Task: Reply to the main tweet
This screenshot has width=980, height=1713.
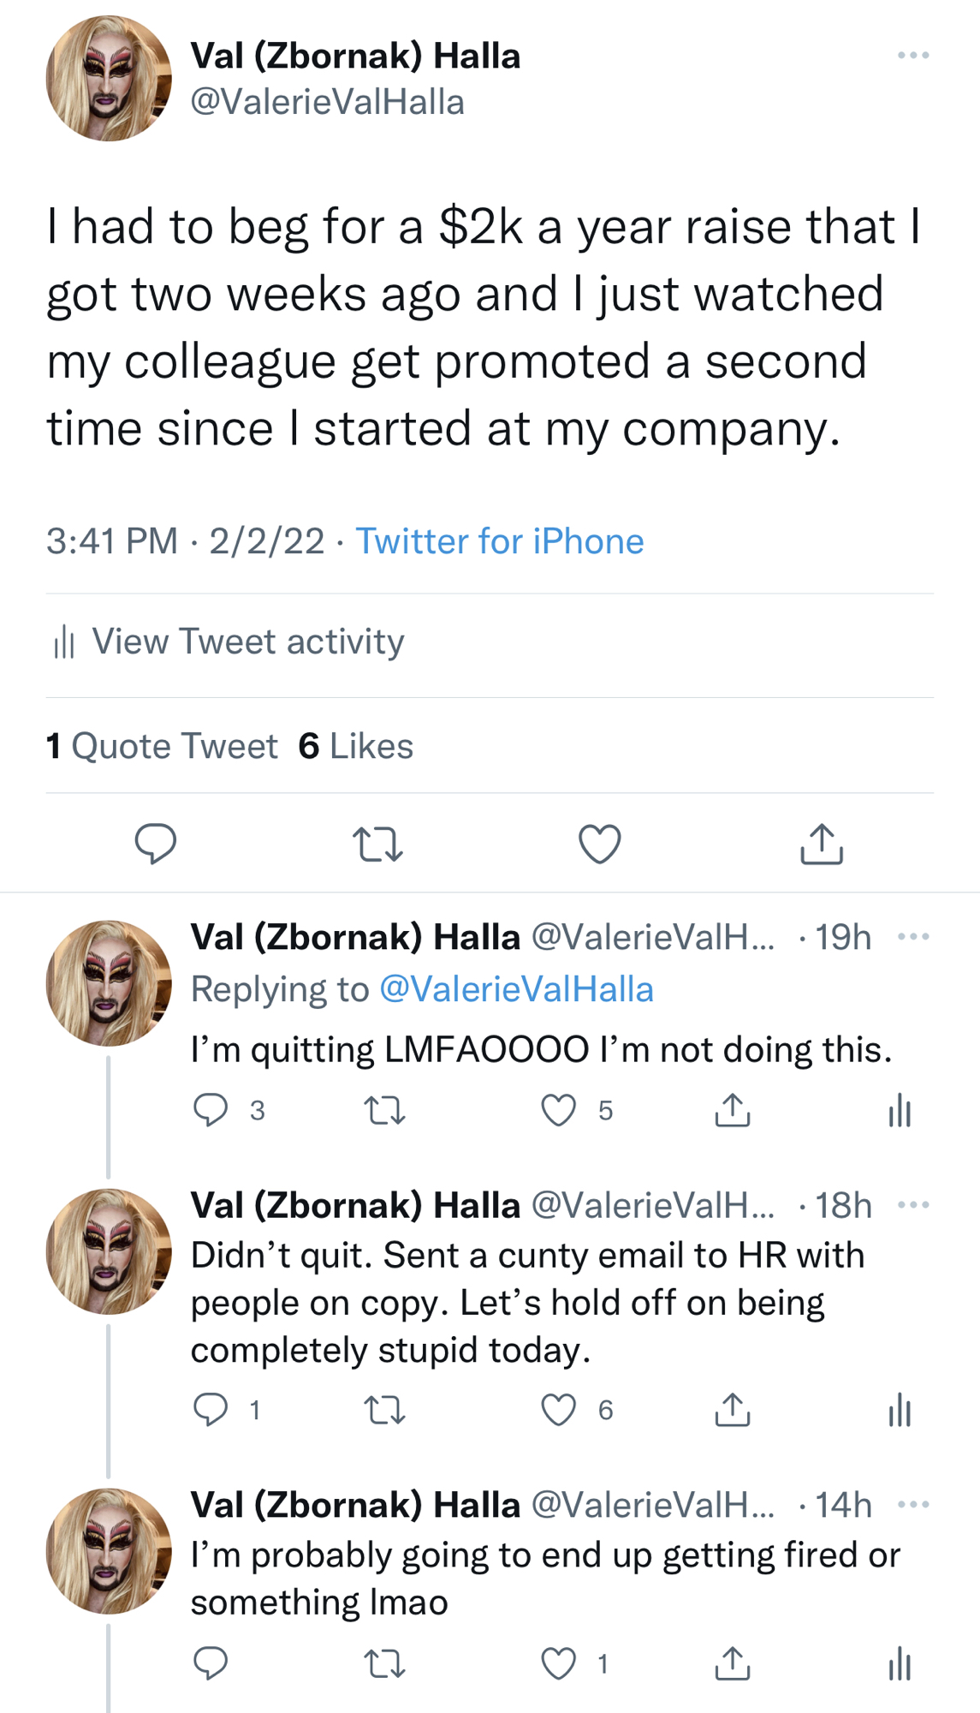Action: [x=156, y=844]
